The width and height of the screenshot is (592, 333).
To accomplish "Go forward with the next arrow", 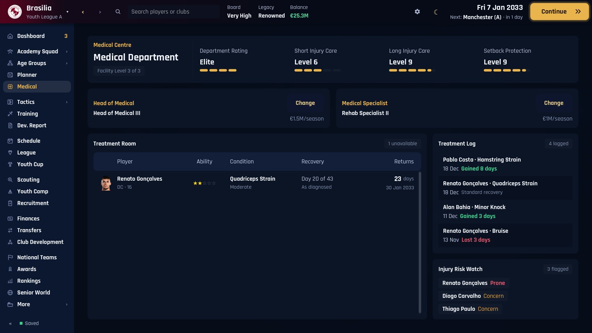I will [100, 12].
